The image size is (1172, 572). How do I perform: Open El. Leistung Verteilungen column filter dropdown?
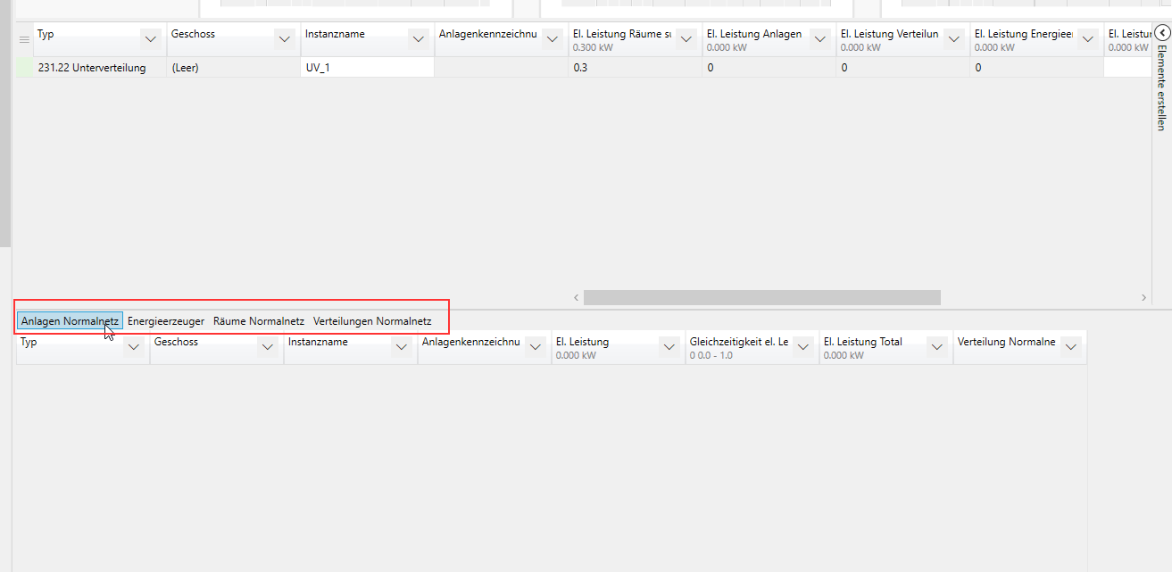pyautogui.click(x=954, y=39)
